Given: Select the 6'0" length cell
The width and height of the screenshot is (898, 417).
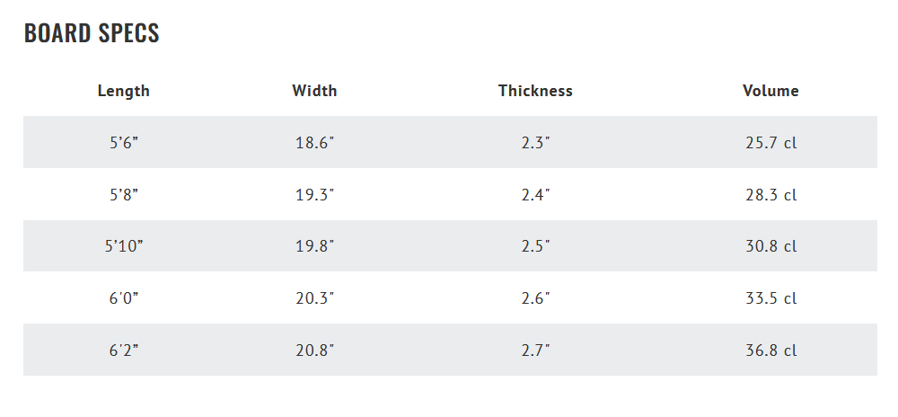Looking at the screenshot, I should [124, 298].
